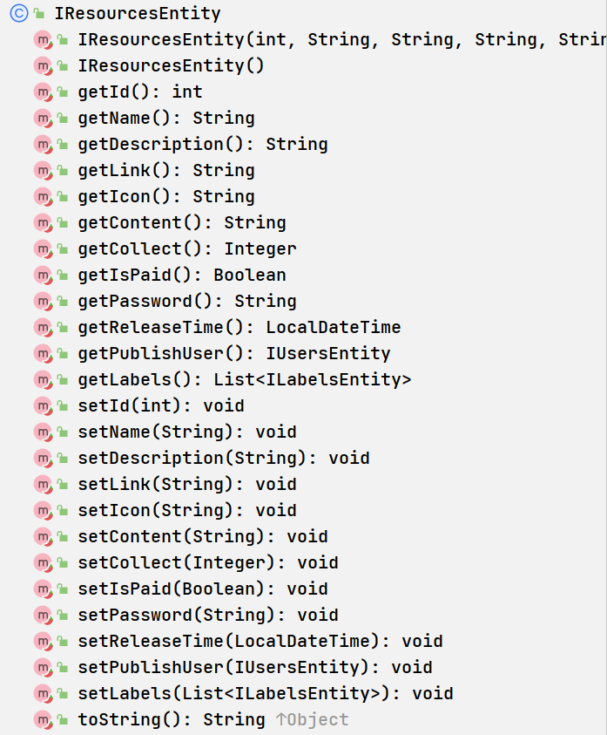Select the IResourcesEntity class root node
Viewport: 607px width, 735px height.
click(138, 13)
